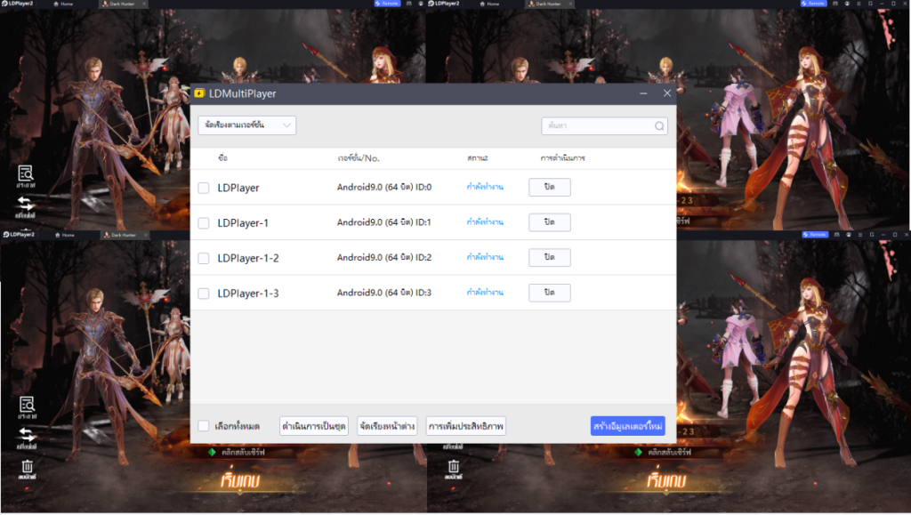This screenshot has height=515, width=911.
Task: Enable the select-all checkbox at dialog bottom
Action: click(x=204, y=426)
